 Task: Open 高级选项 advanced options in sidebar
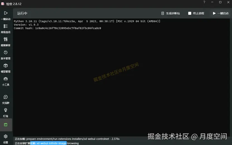[6, 29]
